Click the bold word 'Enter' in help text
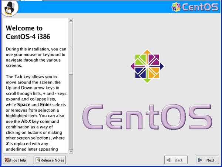222x167 pixels. click(x=46, y=105)
